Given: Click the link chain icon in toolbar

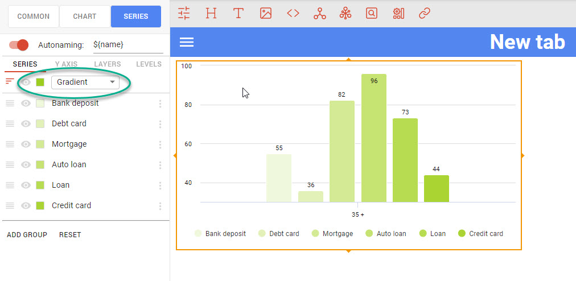Looking at the screenshot, I should pyautogui.click(x=425, y=13).
